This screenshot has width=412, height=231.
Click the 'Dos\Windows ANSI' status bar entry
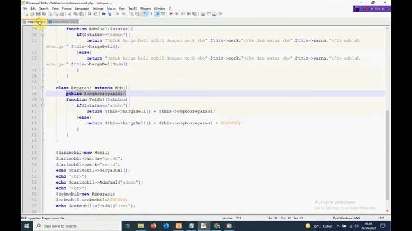(346, 218)
